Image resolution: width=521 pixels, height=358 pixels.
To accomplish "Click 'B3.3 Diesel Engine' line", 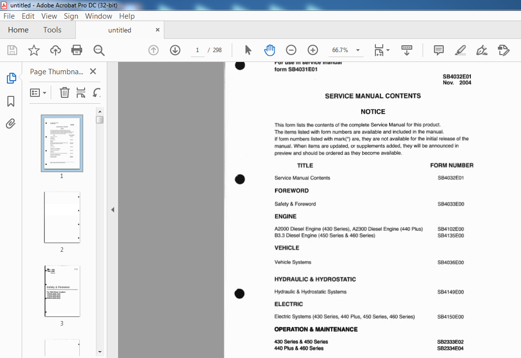I will pyautogui.click(x=325, y=236).
